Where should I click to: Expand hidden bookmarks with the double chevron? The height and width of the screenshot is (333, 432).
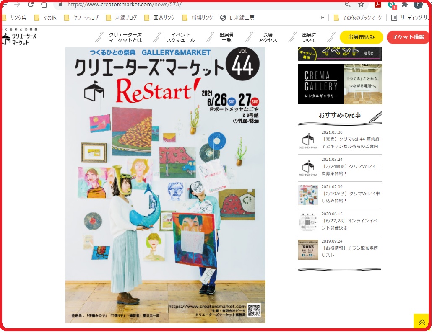323,18
